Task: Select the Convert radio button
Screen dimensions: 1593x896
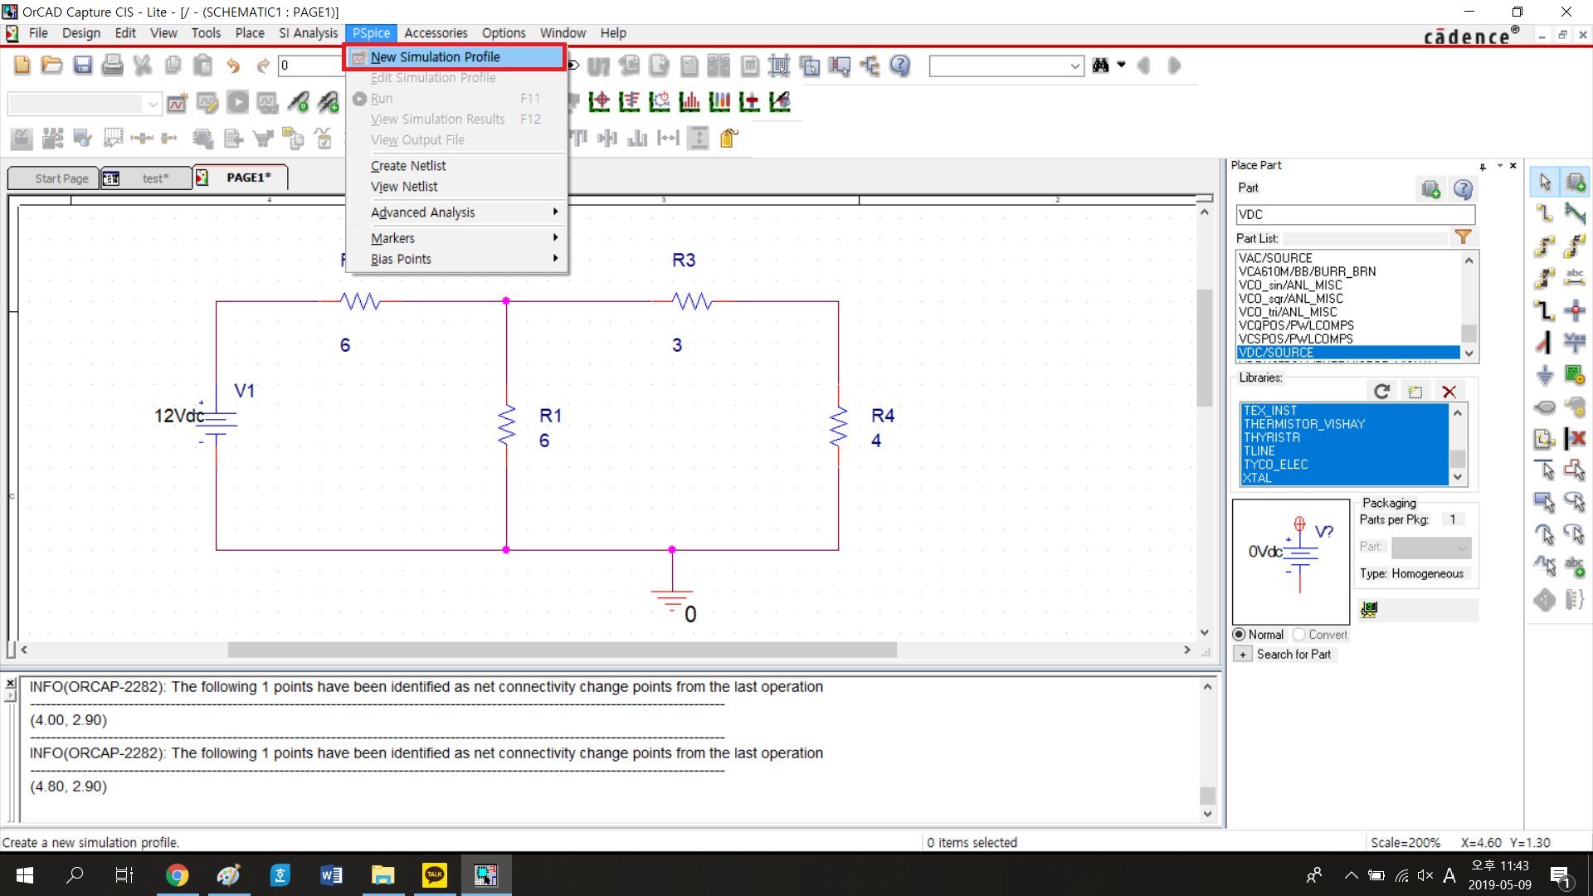Action: (1299, 635)
